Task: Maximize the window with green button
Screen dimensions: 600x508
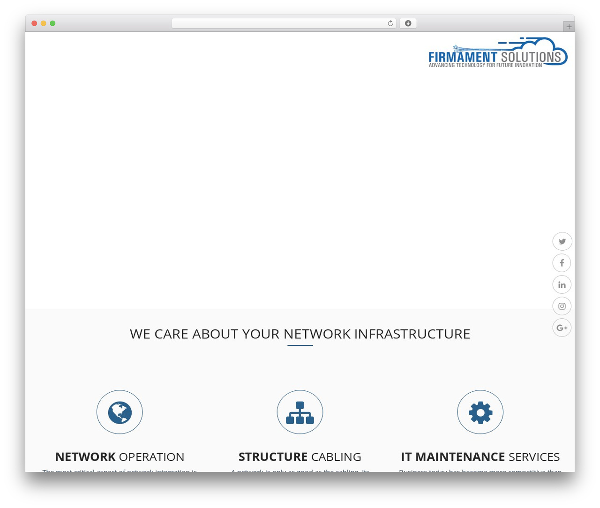Action: 52,23
